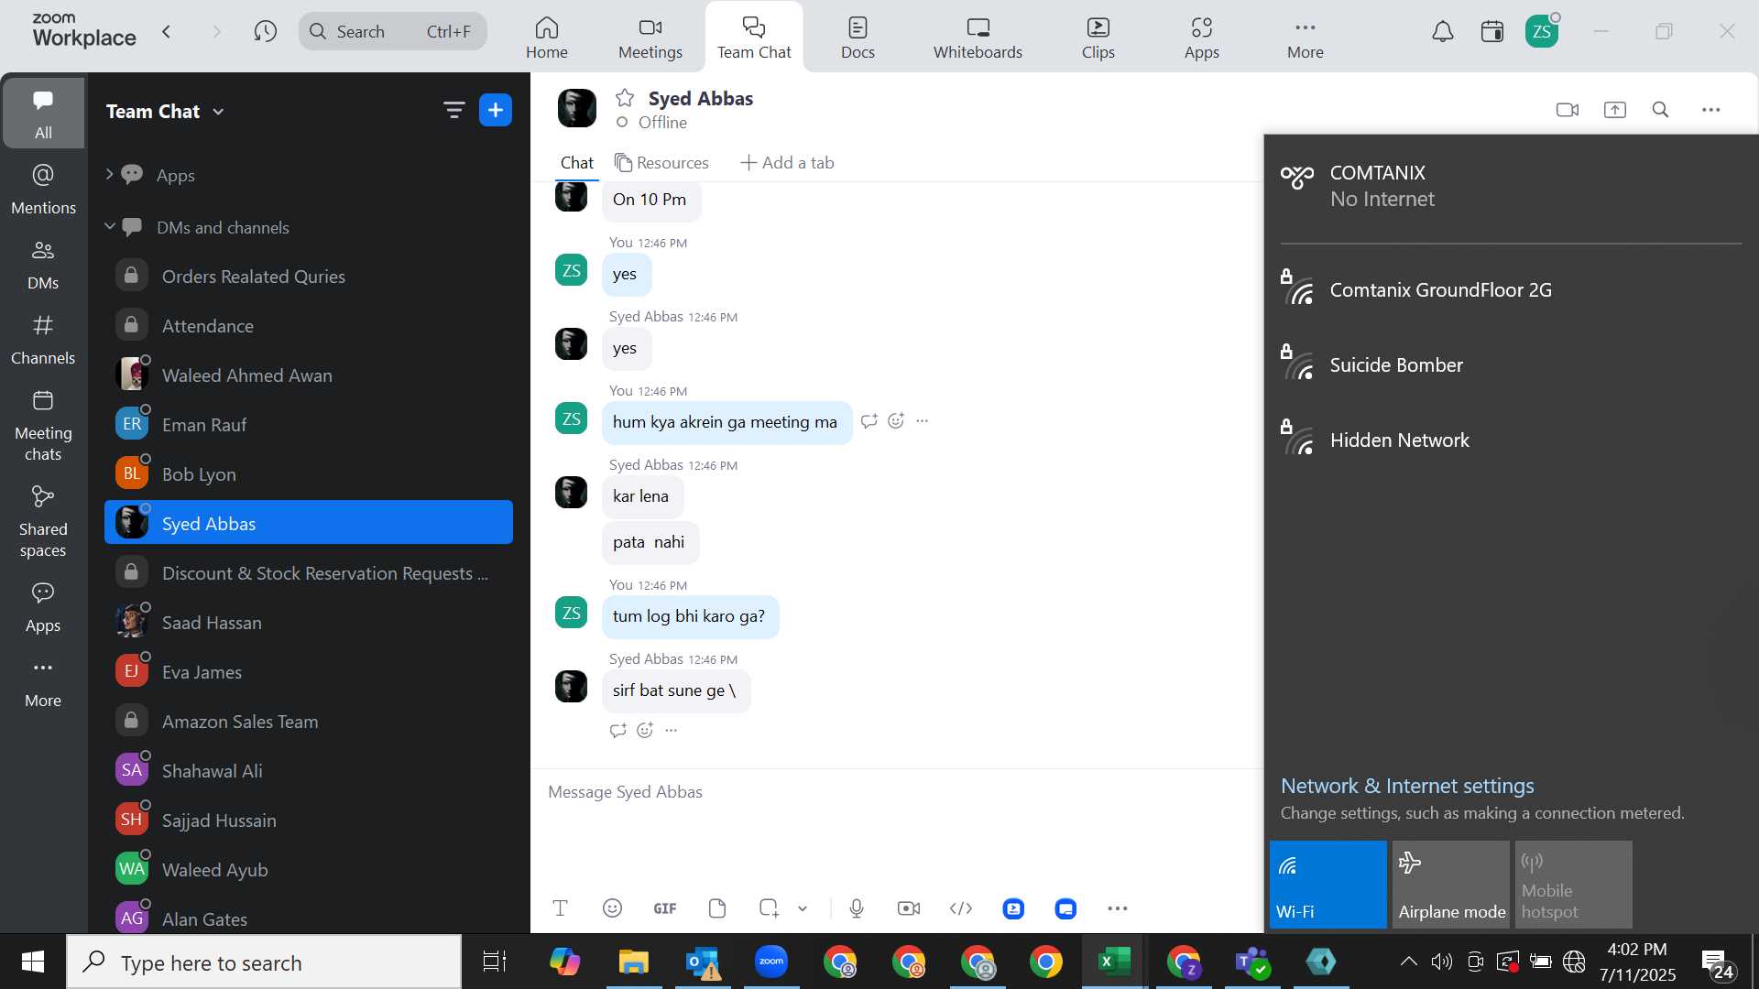Record a video message
This screenshot has height=989, width=1759.
(x=909, y=908)
